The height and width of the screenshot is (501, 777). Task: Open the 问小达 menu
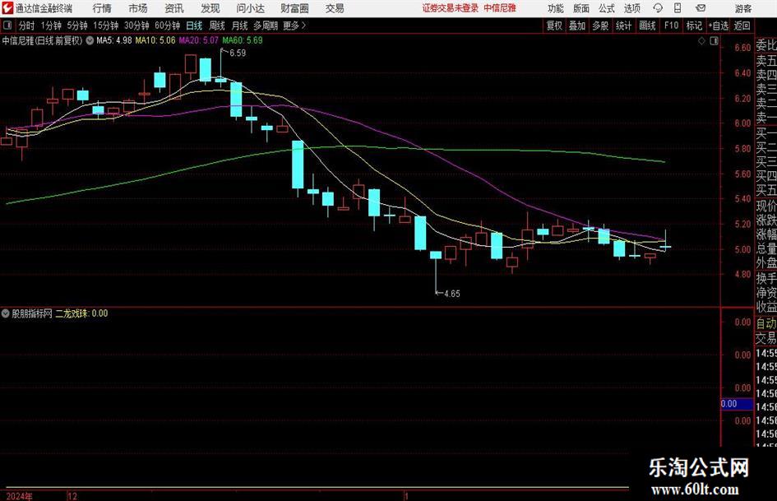250,8
